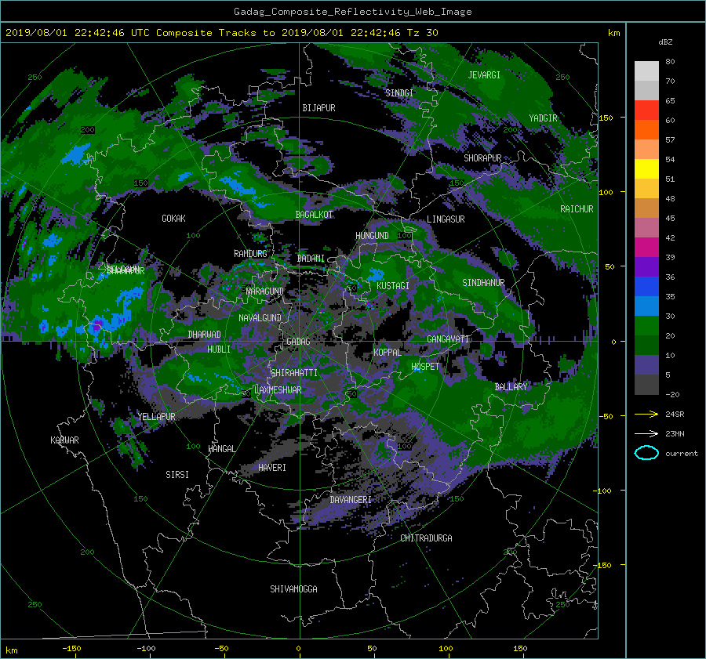Pick the magenta 39 dBZ color band
Screen dimensions: 706x659
pos(646,248)
